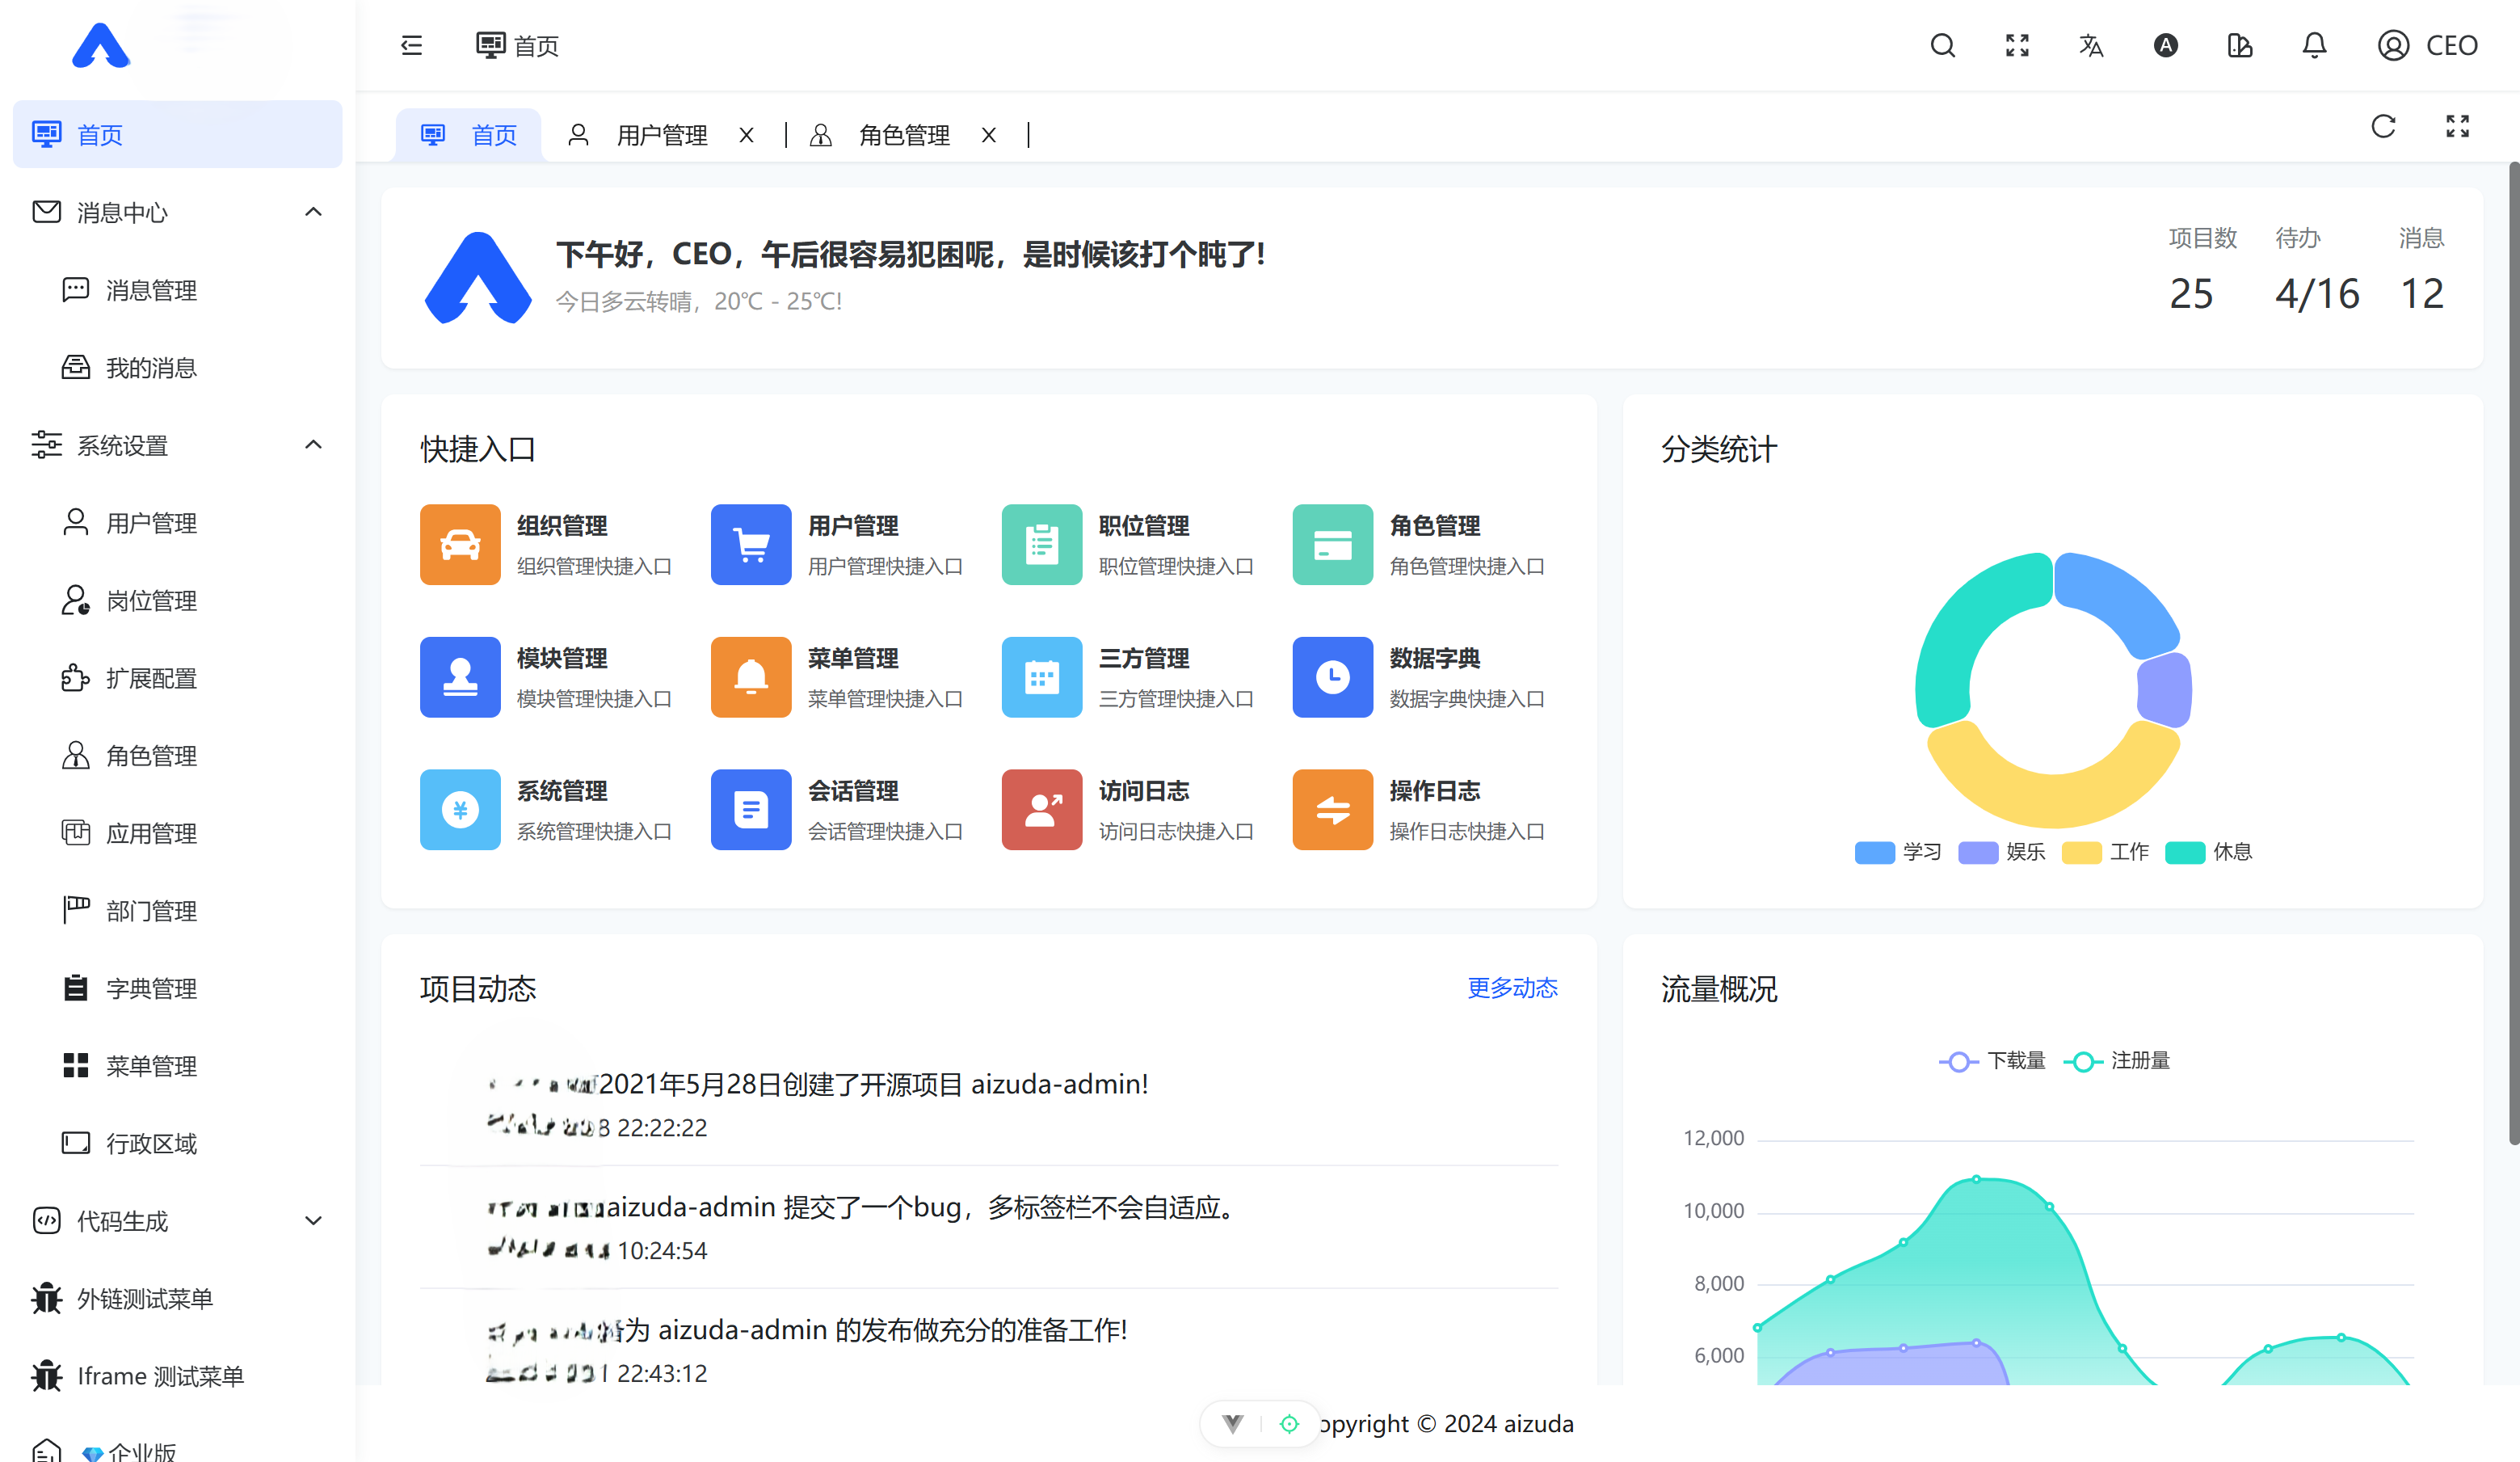Toggle 注册量 legend in 流量概况 chart

[2117, 1061]
